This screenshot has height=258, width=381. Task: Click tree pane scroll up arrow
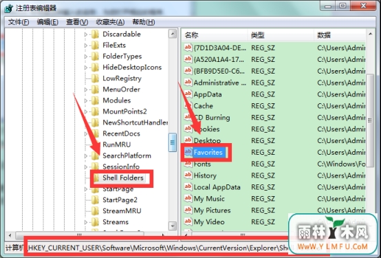[x=173, y=34]
